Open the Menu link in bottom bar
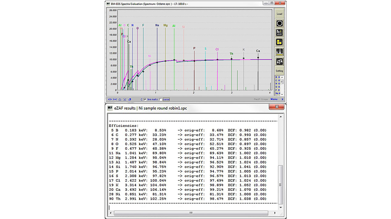The image size is (391, 219). pyautogui.click(x=274, y=99)
